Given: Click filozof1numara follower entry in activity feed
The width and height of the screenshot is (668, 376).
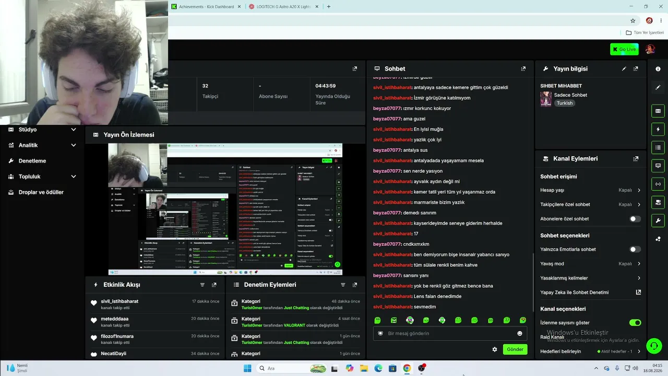Looking at the screenshot, I should 154,339.
